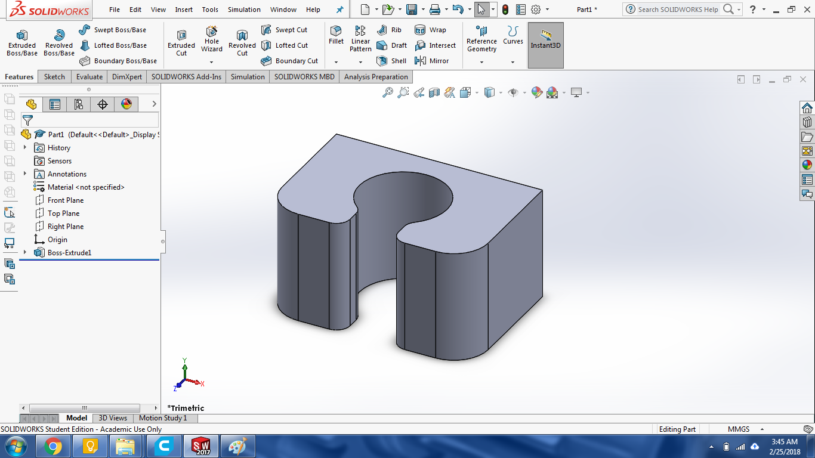Select the Extruded Boss/Base tool
This screenshot has height=458, width=815.
tap(22, 44)
